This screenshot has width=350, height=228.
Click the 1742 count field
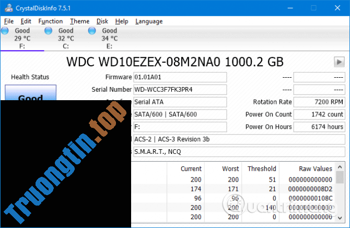click(x=319, y=115)
